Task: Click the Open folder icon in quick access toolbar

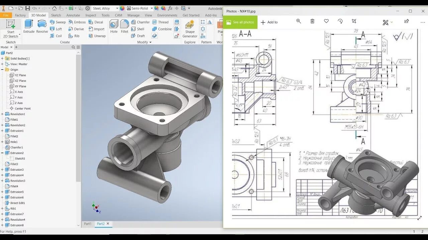Action: click(21, 8)
